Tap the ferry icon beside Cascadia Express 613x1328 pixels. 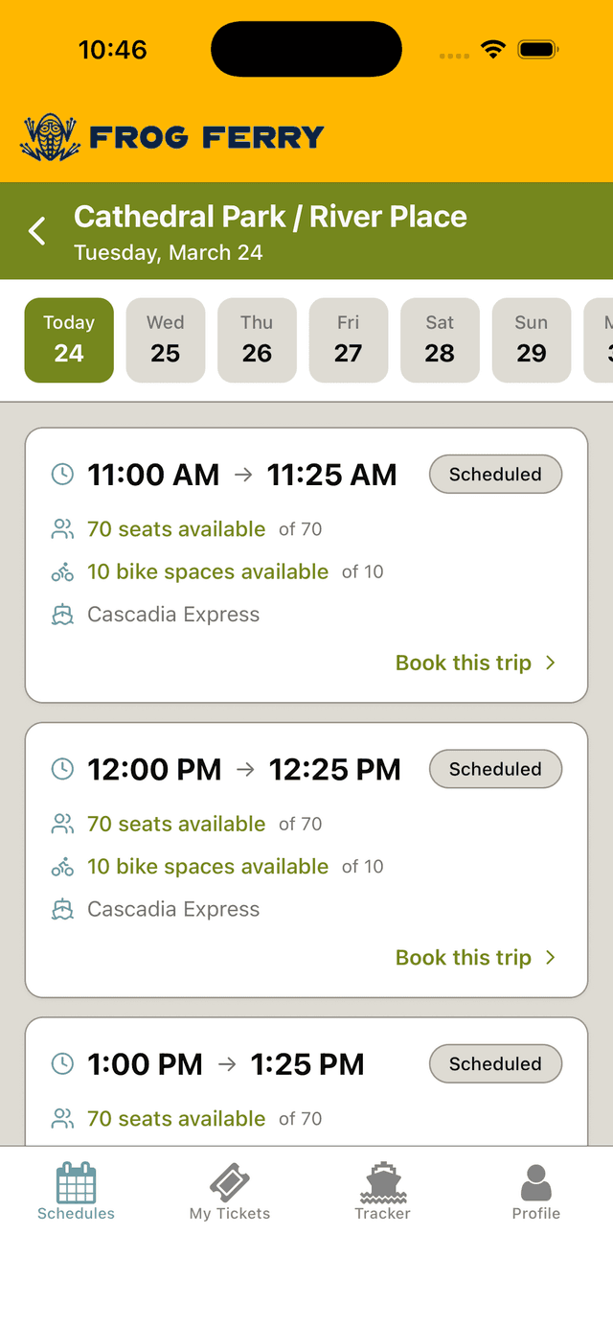tap(62, 614)
